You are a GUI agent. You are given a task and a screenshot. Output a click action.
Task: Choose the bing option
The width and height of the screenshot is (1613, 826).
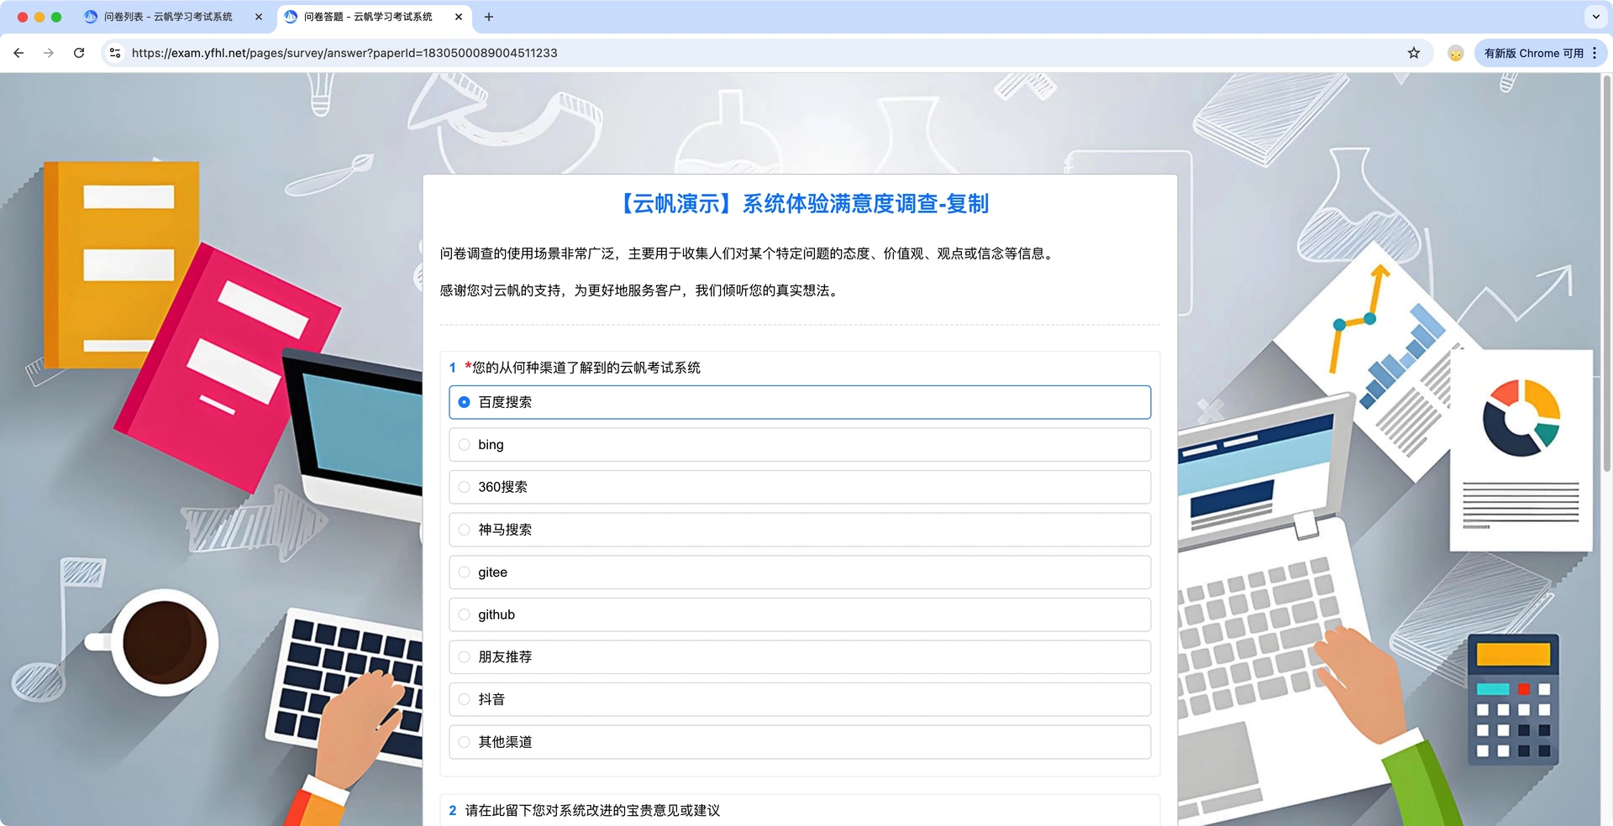coord(800,445)
